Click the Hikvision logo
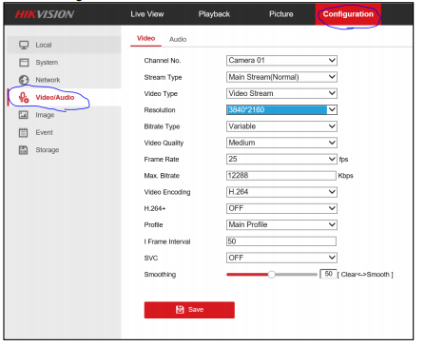Viewport: 425px width, 346px height. click(45, 14)
